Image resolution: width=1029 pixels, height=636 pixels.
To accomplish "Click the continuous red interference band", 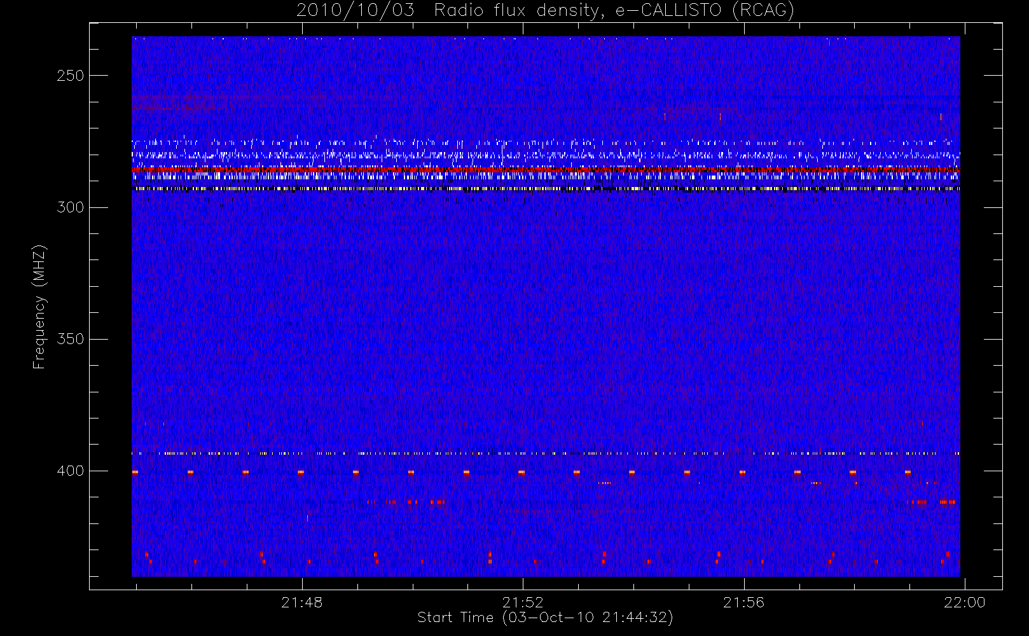I will [x=546, y=170].
